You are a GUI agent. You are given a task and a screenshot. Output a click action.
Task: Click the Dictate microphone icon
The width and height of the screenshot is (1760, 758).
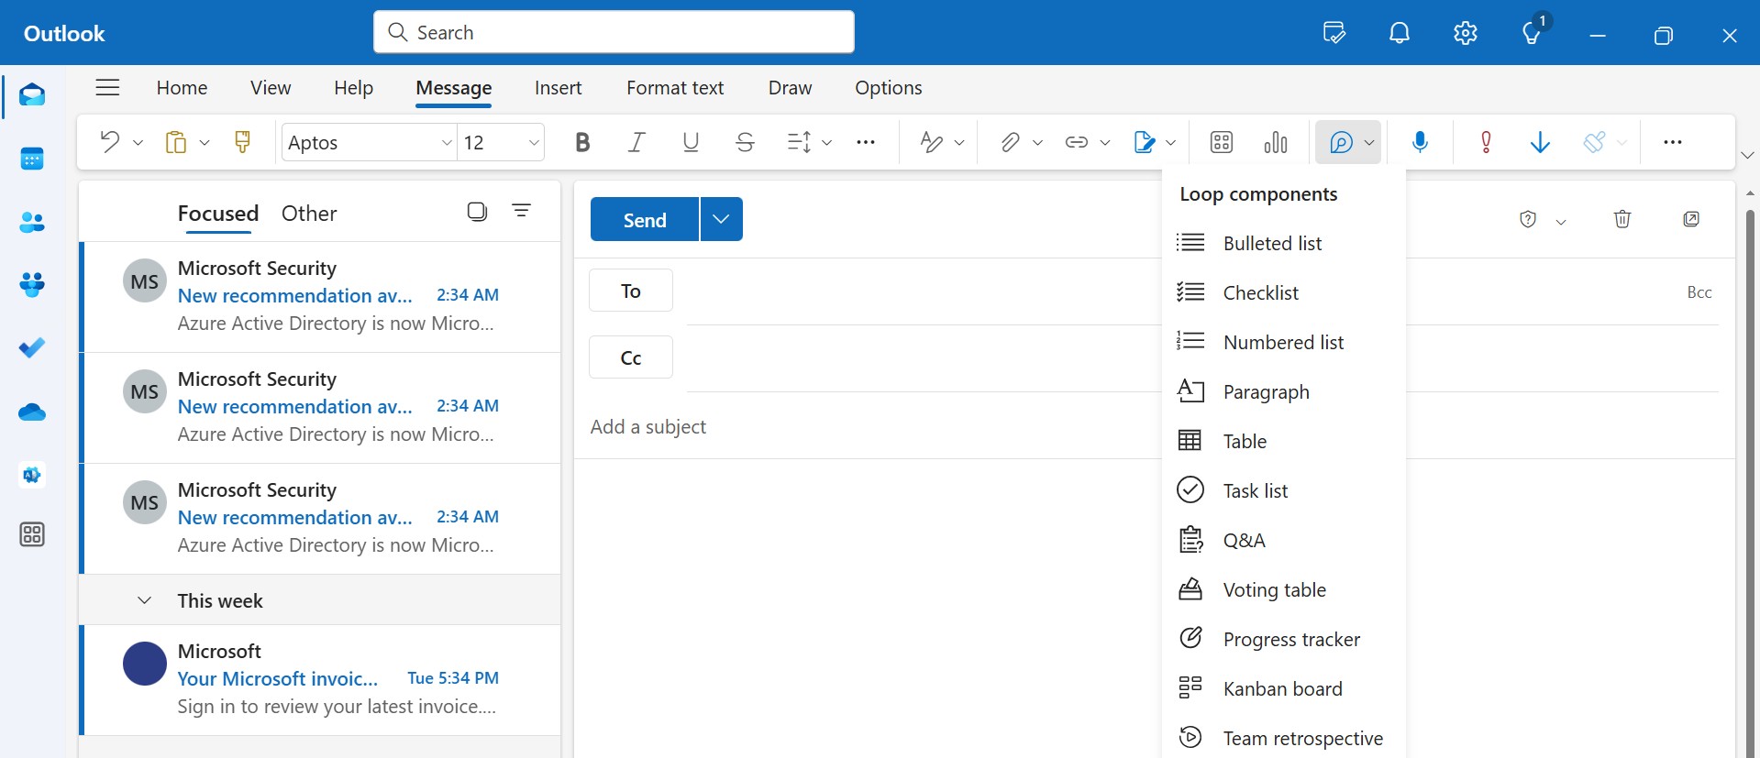click(x=1420, y=142)
